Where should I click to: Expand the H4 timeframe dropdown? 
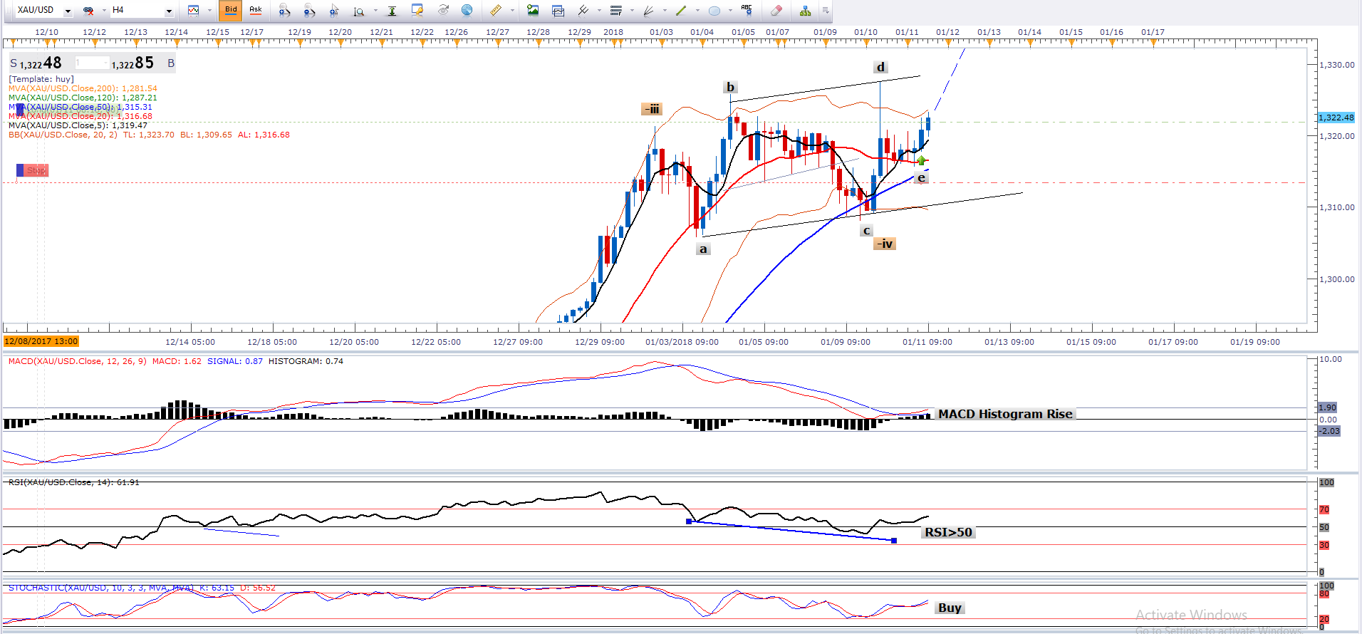(x=169, y=11)
